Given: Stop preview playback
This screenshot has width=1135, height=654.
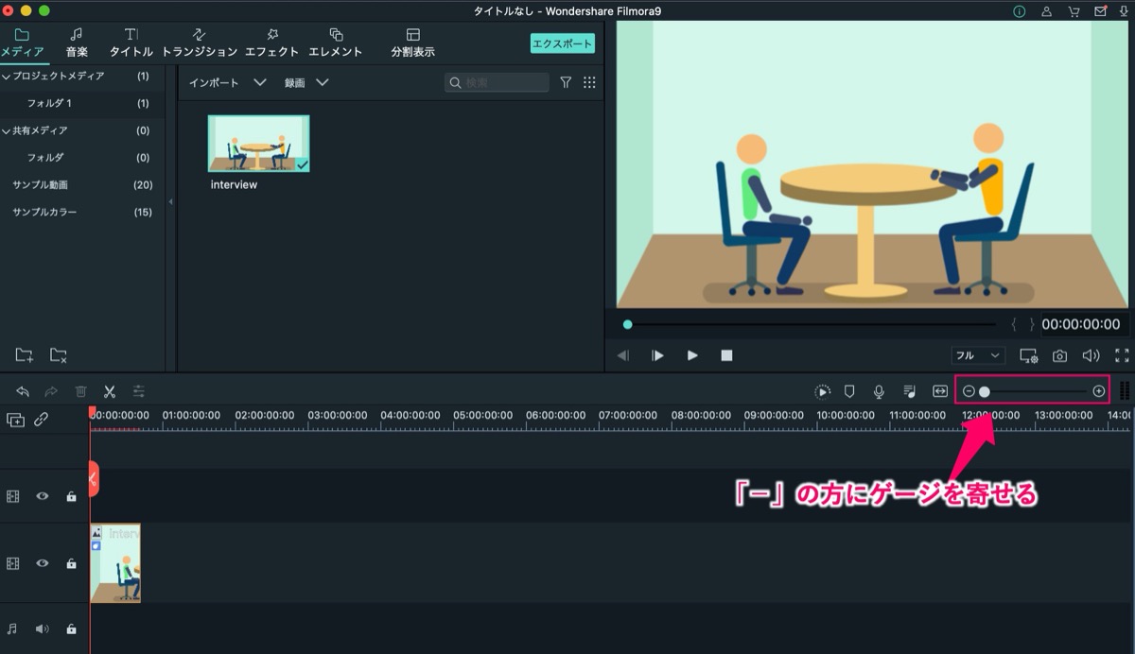Looking at the screenshot, I should 726,355.
